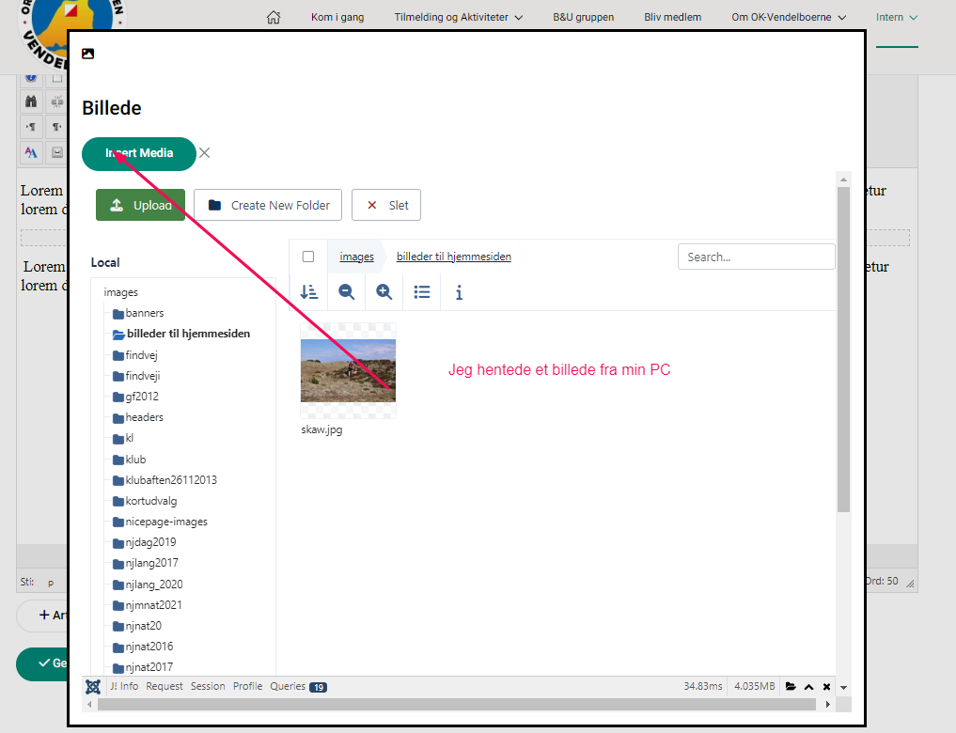Show the file info icon

point(459,292)
